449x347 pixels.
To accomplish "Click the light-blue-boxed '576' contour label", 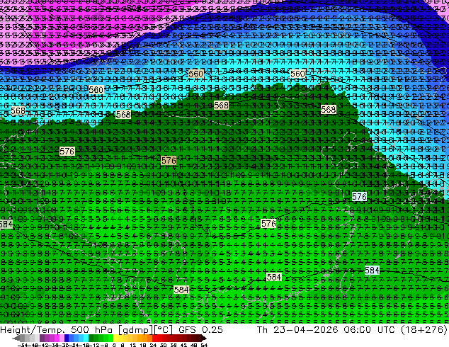I will coord(359,197).
